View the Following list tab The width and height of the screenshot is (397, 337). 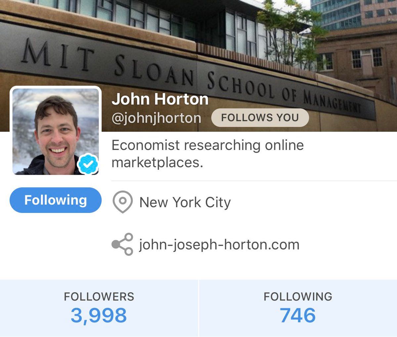coord(298,308)
